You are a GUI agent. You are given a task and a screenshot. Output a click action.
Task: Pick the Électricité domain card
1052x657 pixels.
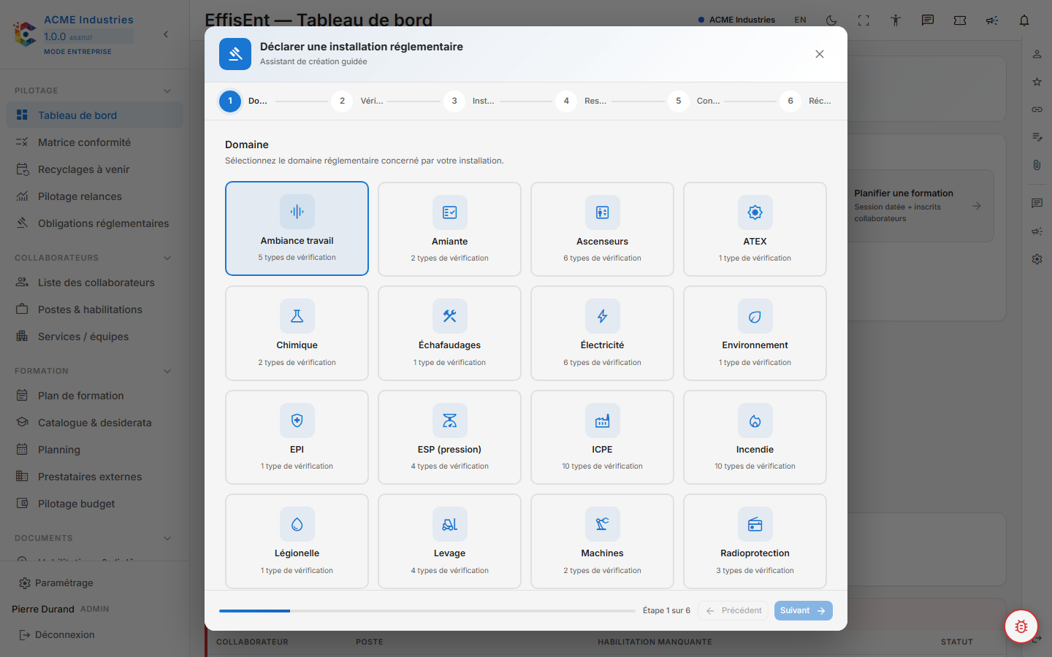click(x=602, y=333)
